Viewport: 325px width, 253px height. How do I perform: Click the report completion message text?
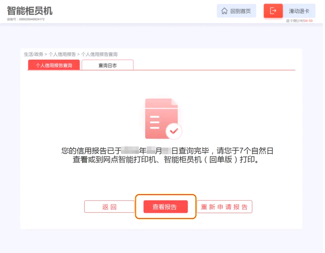[168, 156]
